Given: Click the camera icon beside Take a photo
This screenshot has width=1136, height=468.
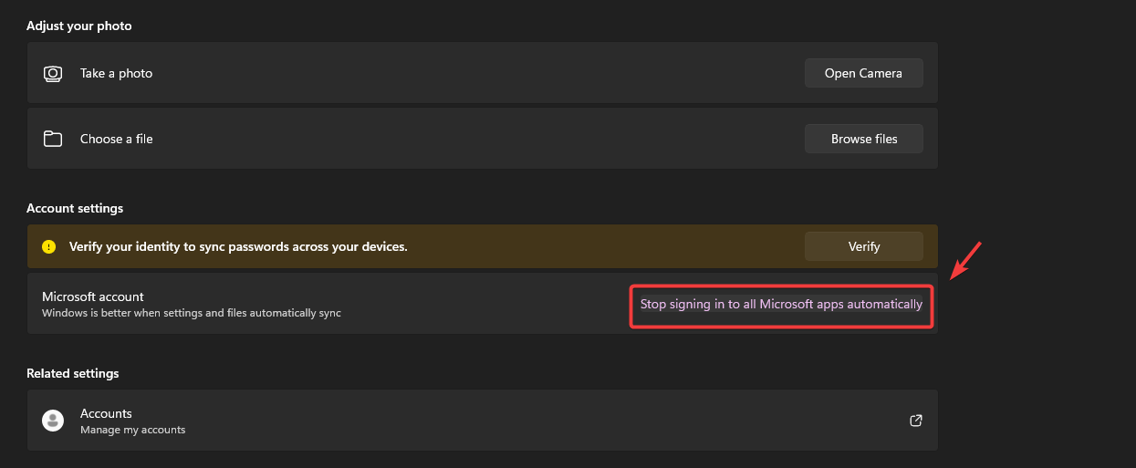Looking at the screenshot, I should 53,73.
